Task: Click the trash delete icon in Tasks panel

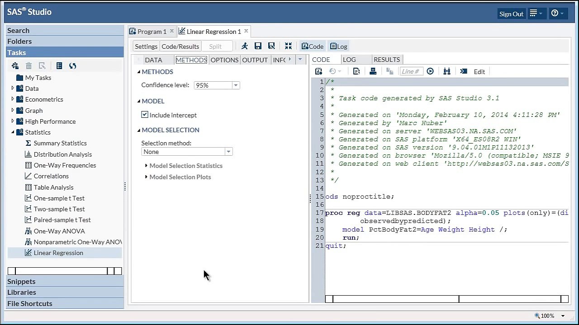Action: point(28,66)
